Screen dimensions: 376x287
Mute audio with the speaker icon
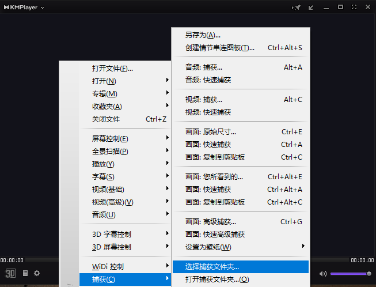pos(323,274)
